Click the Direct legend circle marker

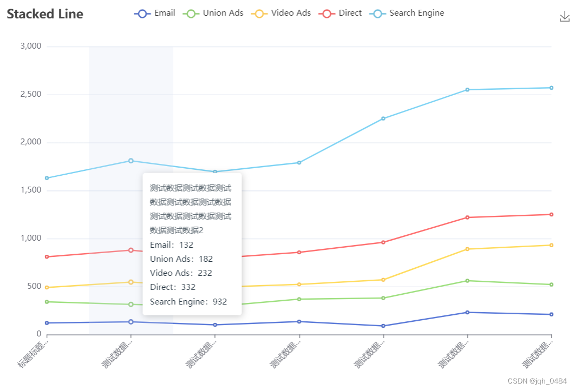328,13
